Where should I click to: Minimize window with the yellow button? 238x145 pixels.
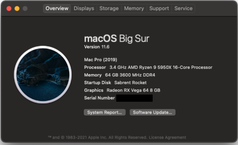point(17,8)
